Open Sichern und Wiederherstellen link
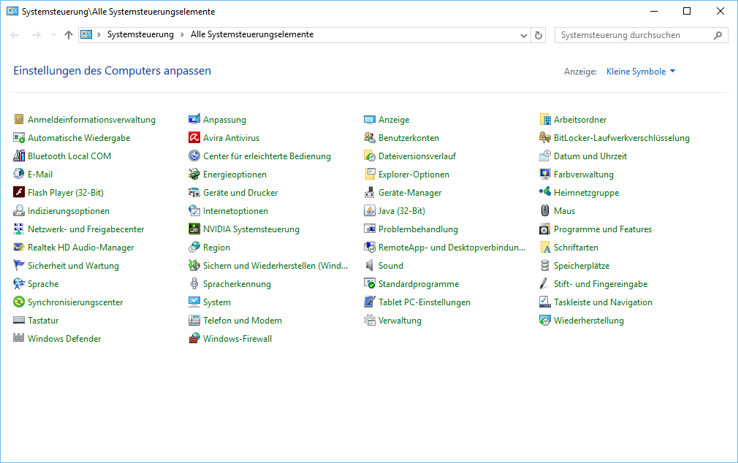Screen dimensions: 738x463 click(275, 266)
